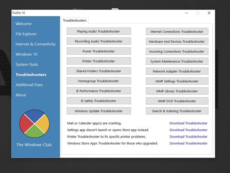This screenshot has height=173, width=230.
Task: Download troubleshooter for Mail or Calender crashes
Action: (x=188, y=123)
